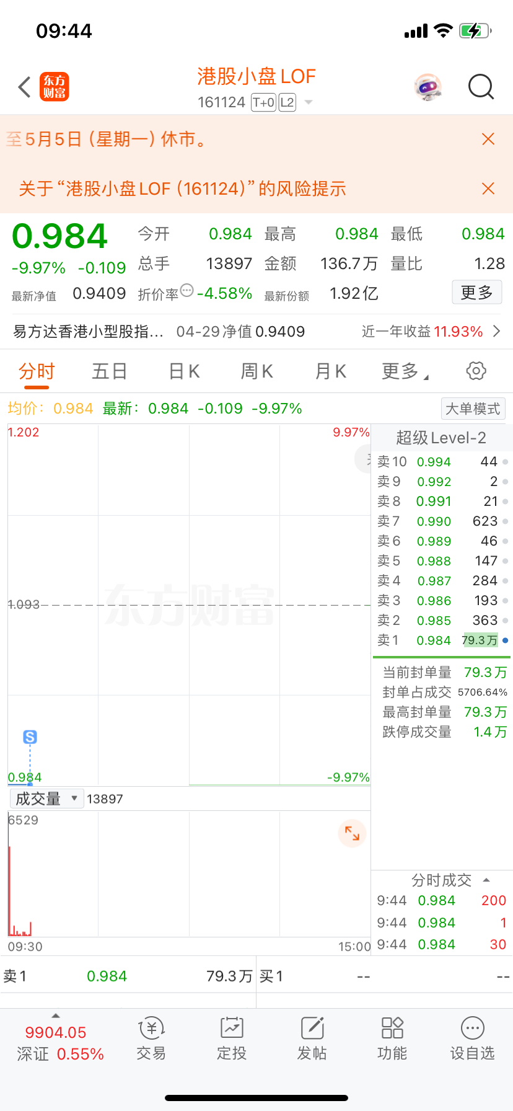Viewport: 513px width, 1111px height.
Task: Expand the 深证 index ticker
Action: [60, 1042]
